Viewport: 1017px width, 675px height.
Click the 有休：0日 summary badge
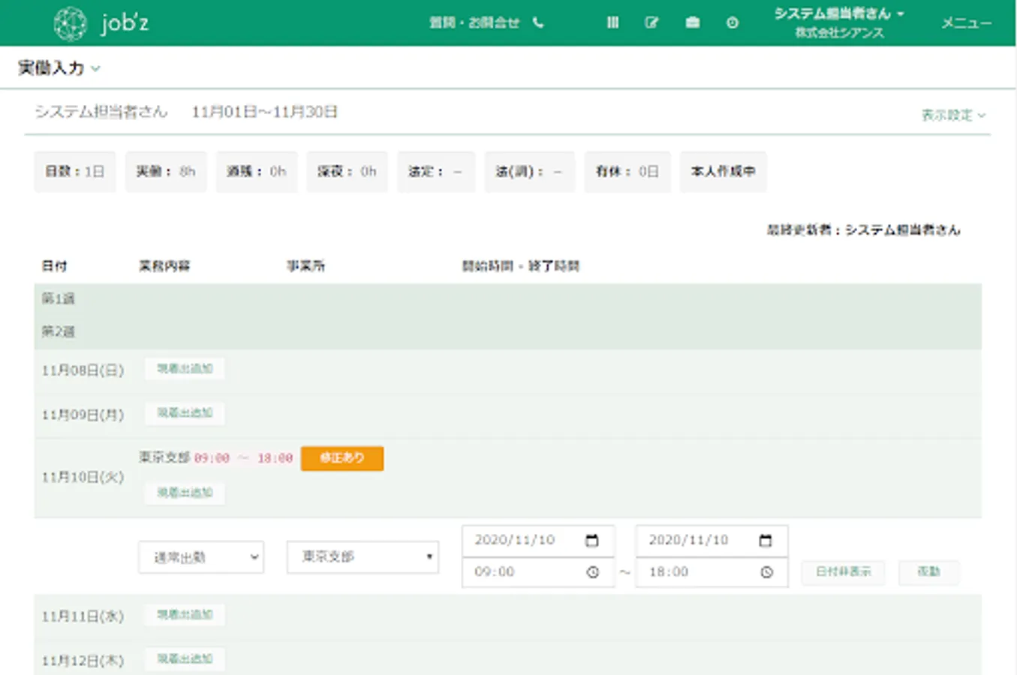click(627, 172)
